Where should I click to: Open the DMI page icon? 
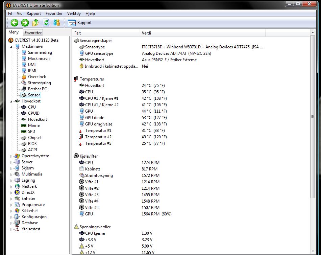coord(24,64)
